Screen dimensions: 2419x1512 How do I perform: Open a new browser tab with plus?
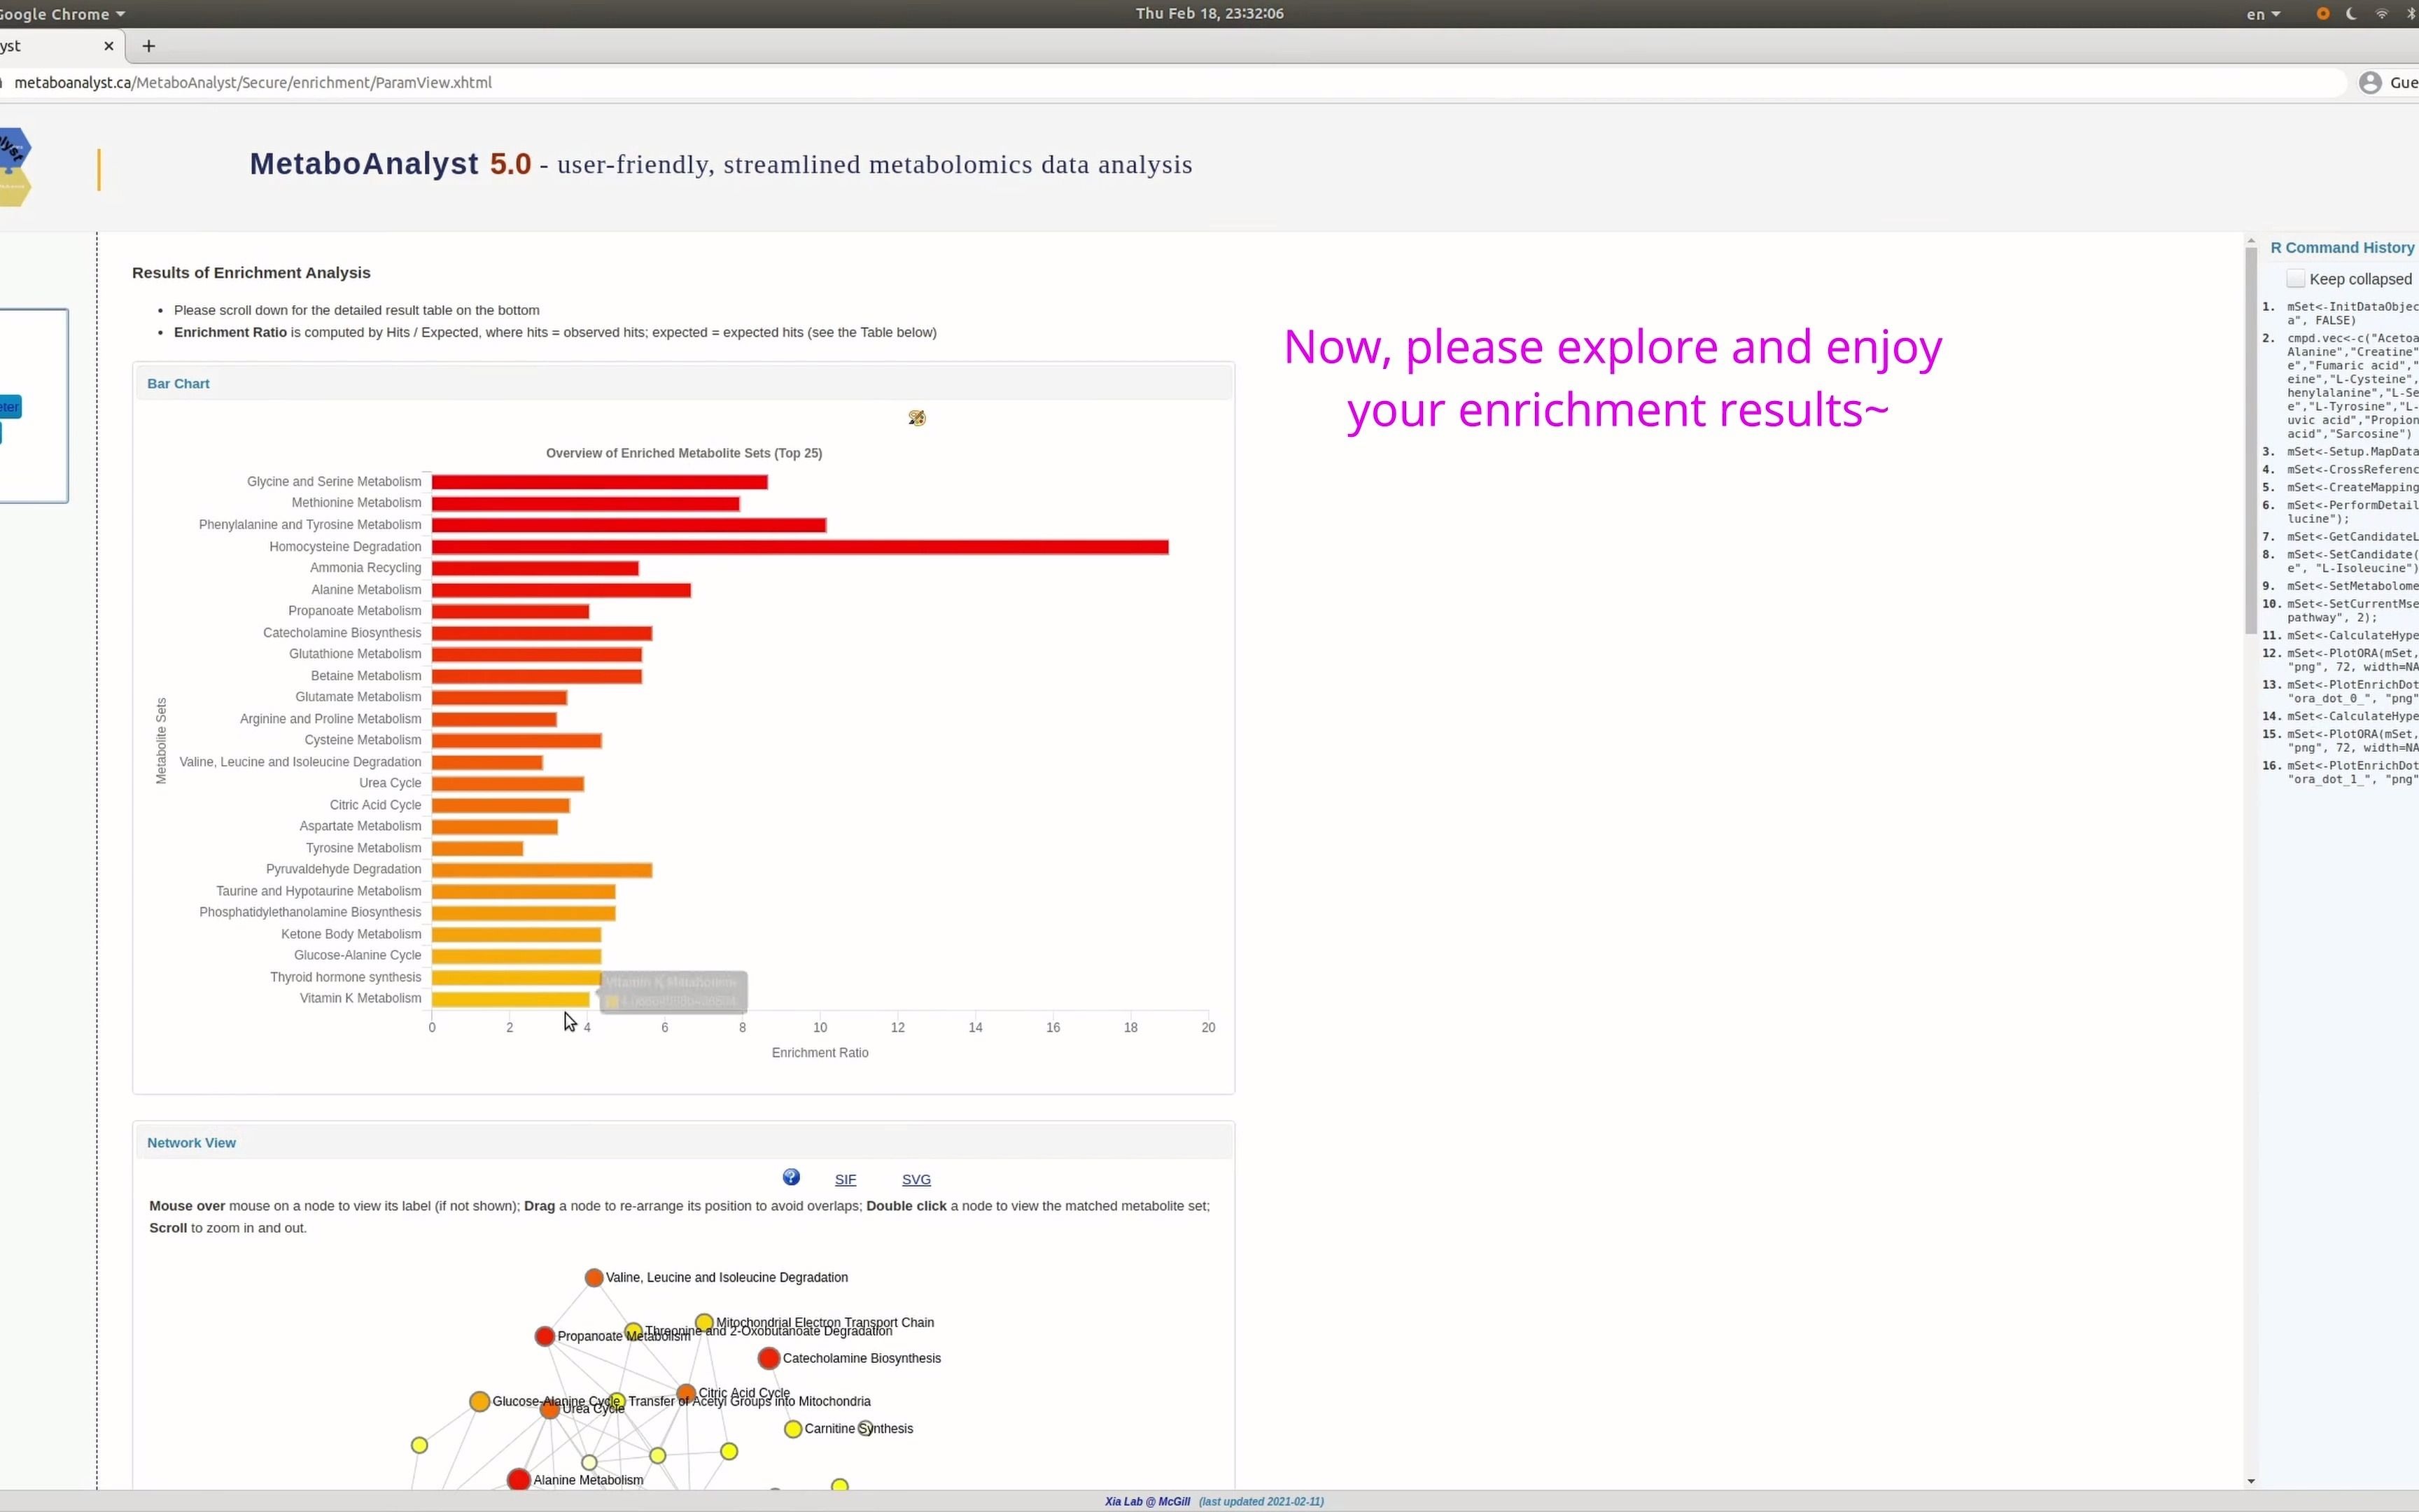(149, 46)
